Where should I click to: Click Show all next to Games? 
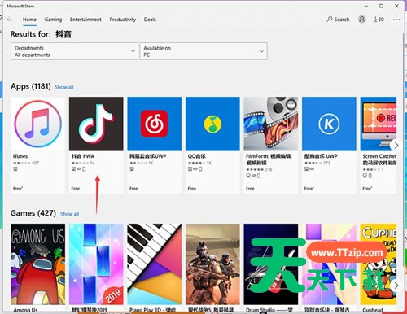pos(69,214)
